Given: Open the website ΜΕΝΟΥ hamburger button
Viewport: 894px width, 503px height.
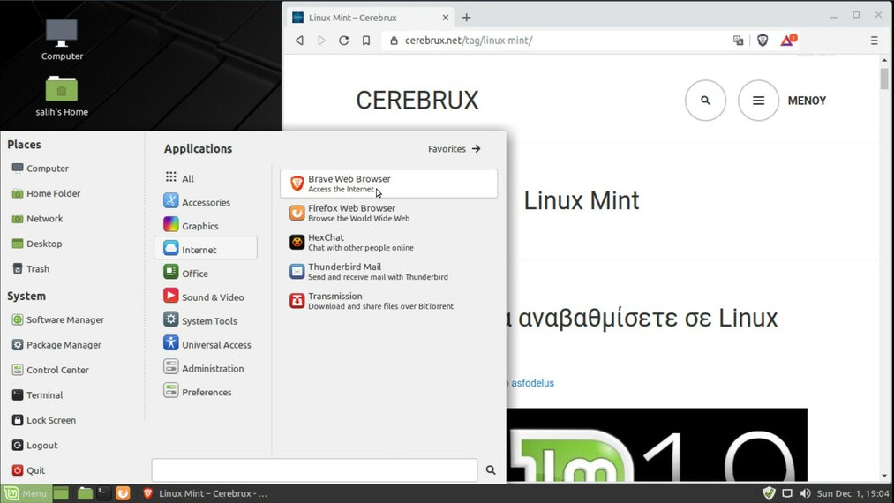Looking at the screenshot, I should [x=758, y=101].
